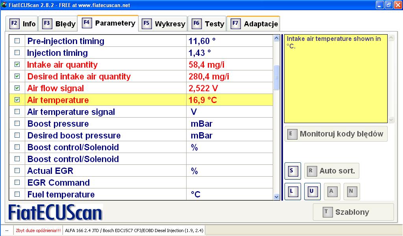
Task: Click the L button
Action: [293, 191]
